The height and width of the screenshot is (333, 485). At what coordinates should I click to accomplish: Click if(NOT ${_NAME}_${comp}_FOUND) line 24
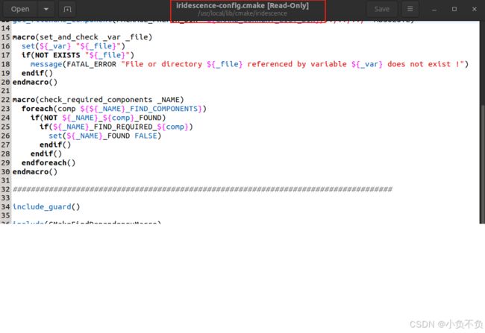98,118
